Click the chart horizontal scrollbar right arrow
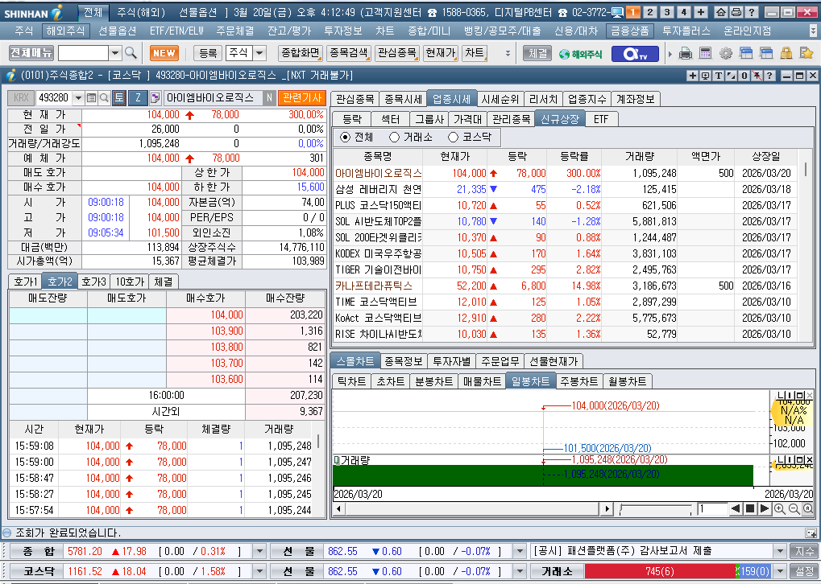Viewport: 821px width, 584px height. 607,508
